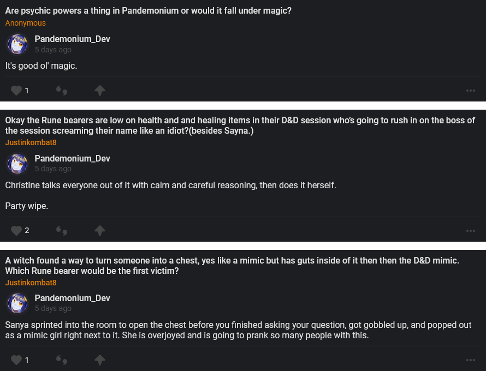The image size is (486, 371).
Task: Click "5 days ago" timestamp on mimic answer
Action: pos(53,309)
